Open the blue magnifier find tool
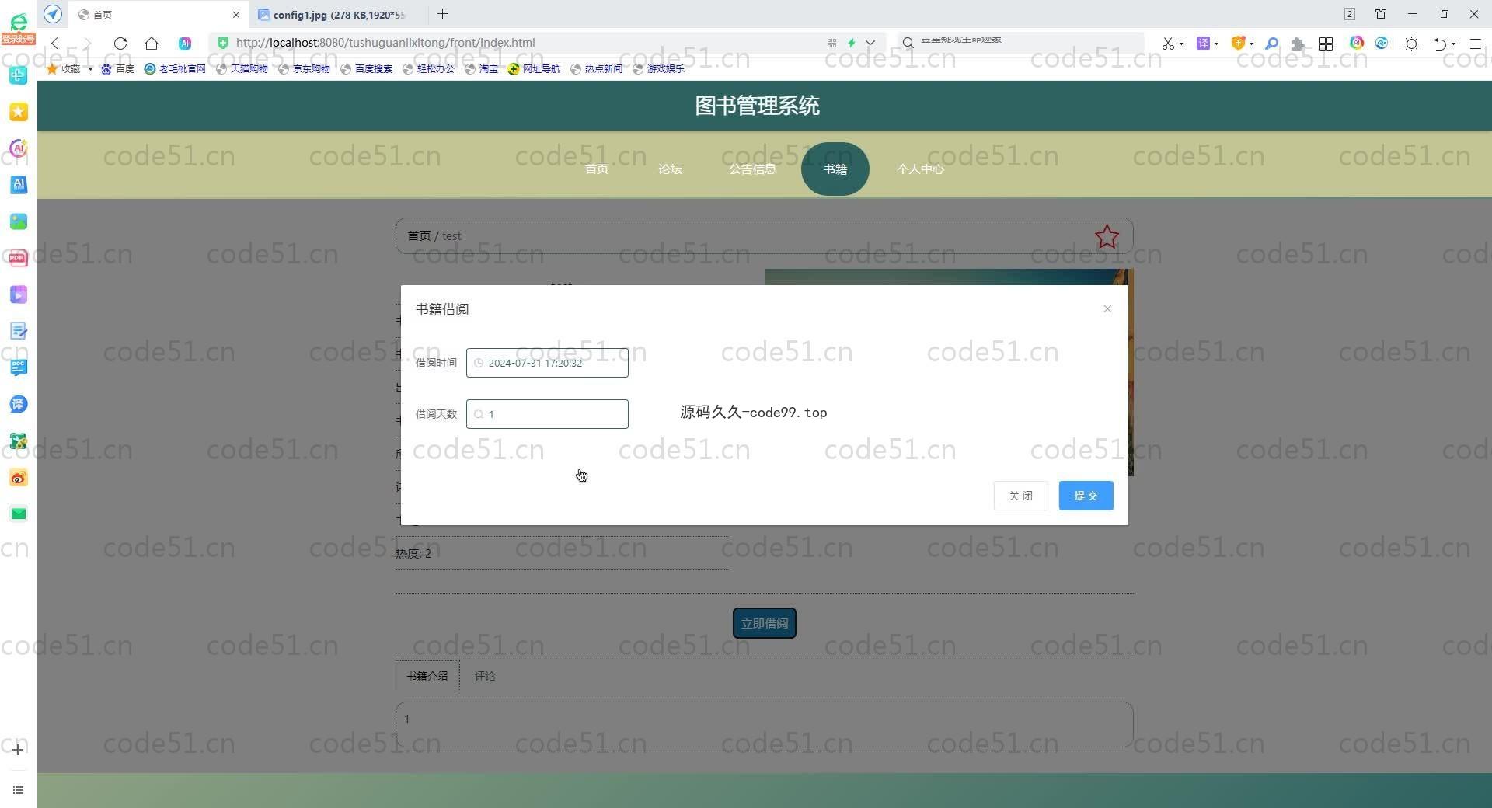 tap(1272, 44)
